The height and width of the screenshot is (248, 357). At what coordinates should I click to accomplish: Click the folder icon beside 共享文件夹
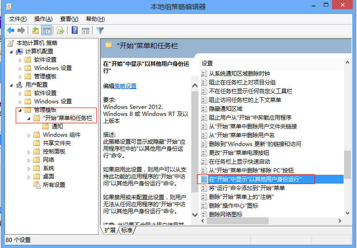[37, 143]
